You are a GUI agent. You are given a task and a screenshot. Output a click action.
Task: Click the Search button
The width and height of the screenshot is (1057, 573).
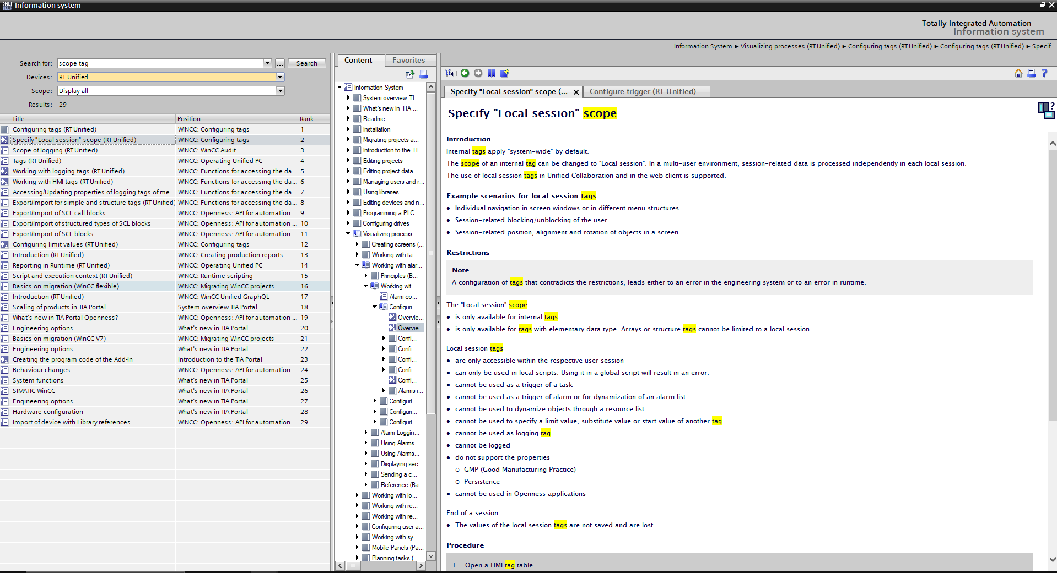pos(306,63)
